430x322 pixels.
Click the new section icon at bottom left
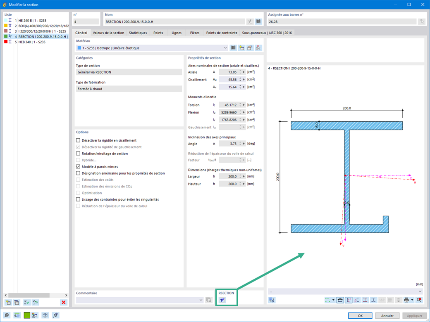[x=8, y=302]
